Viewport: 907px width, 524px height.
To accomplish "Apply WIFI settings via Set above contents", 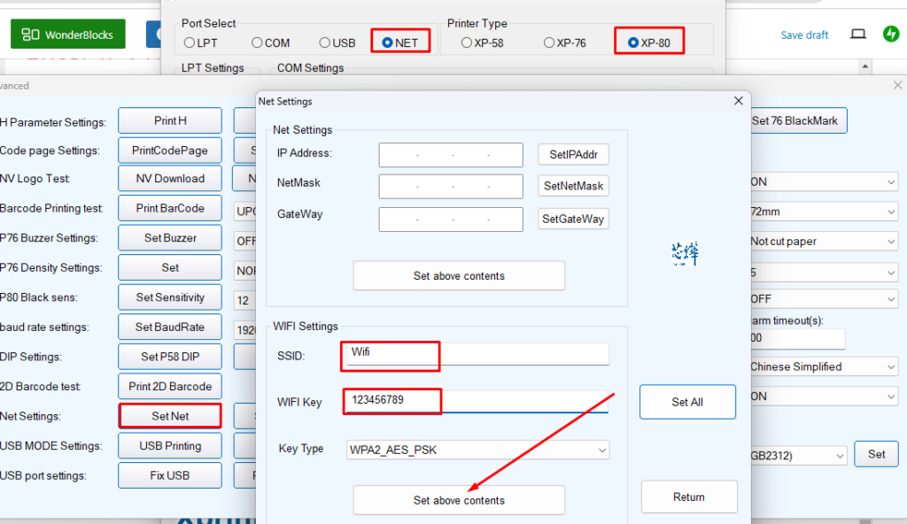I will click(x=458, y=499).
